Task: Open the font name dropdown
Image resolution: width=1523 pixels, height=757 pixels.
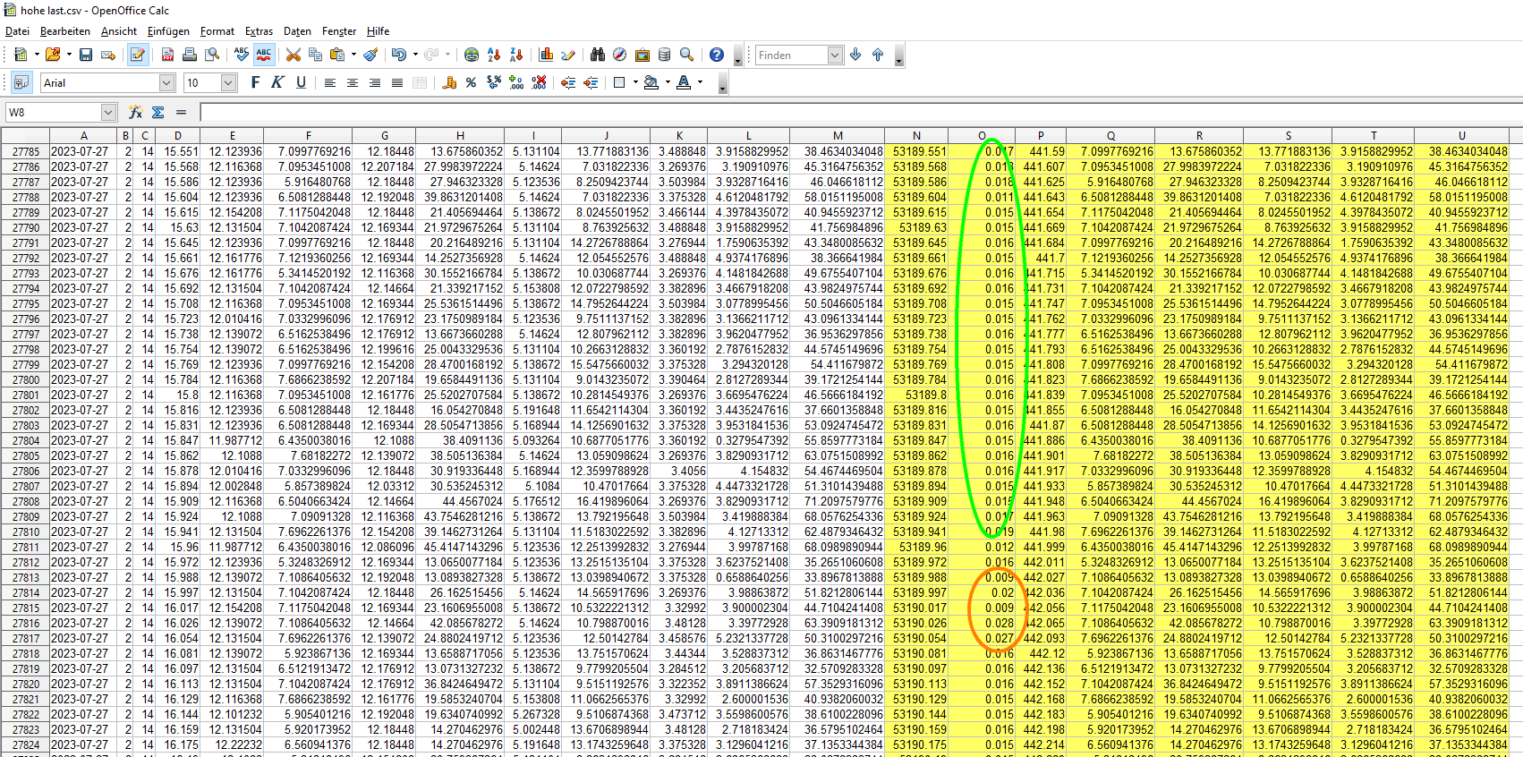Action: click(x=166, y=82)
